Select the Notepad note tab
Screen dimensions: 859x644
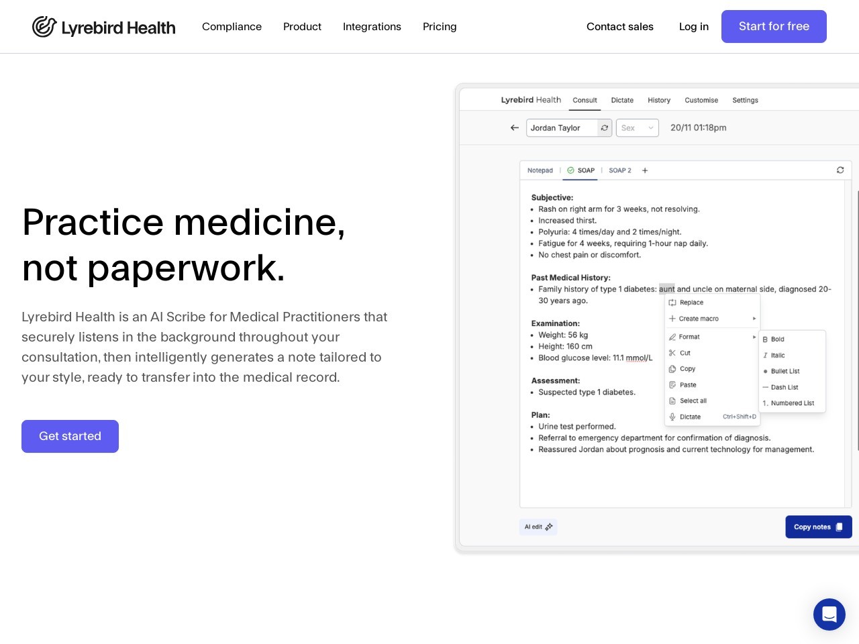(540, 170)
